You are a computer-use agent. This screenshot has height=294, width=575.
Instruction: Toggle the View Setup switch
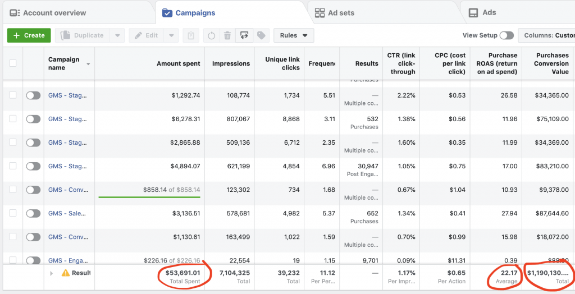coord(506,35)
